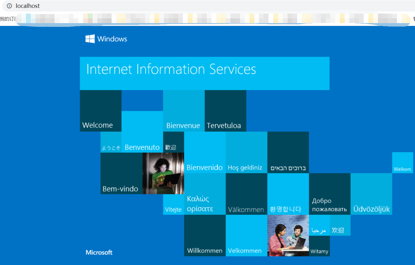Click the Benvenuto tile

pos(142,132)
